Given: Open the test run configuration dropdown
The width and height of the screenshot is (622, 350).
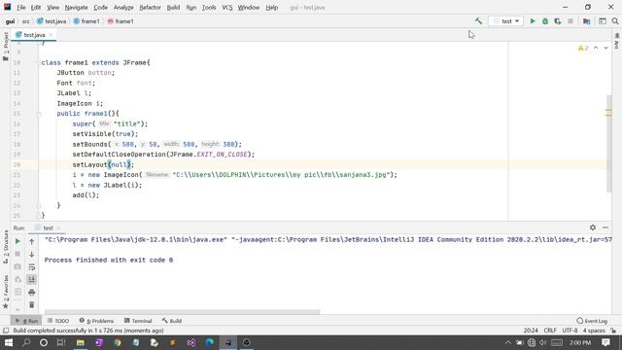Looking at the screenshot, I should 505,21.
